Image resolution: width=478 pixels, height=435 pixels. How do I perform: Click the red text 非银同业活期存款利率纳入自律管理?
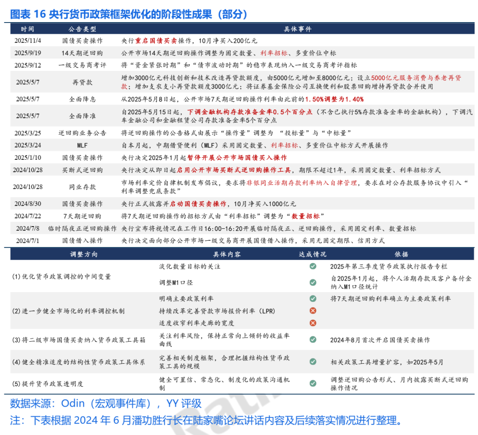301,183
